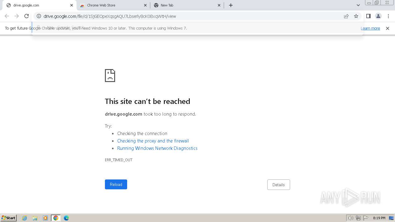The height and width of the screenshot is (222, 395).
Task: Click the sad page error icon
Action: [x=110, y=76]
